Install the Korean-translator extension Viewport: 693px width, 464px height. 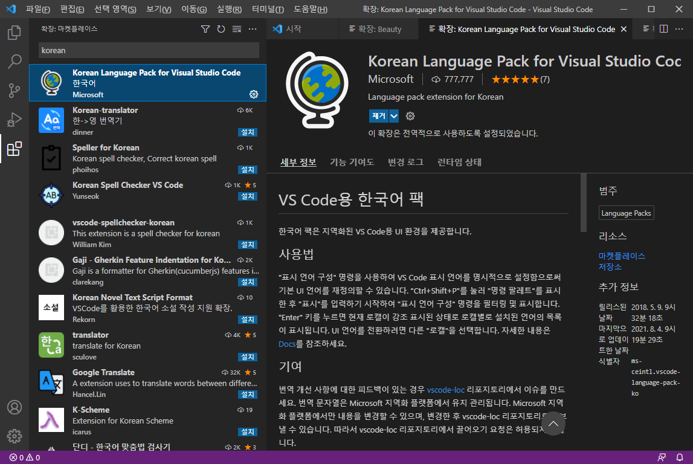(248, 132)
